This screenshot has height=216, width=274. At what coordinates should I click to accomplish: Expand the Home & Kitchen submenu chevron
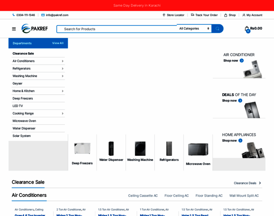(x=63, y=91)
